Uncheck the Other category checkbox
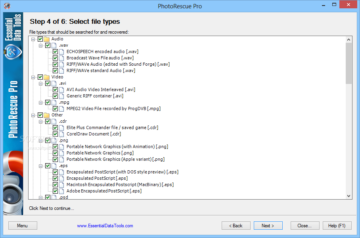 click(40, 115)
